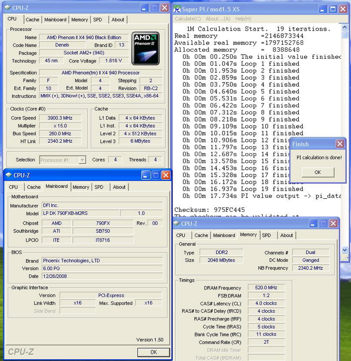Screen dimensions: 351x361
Task: Click OK button in Mainboard CPU-Z window
Action: 154,352
